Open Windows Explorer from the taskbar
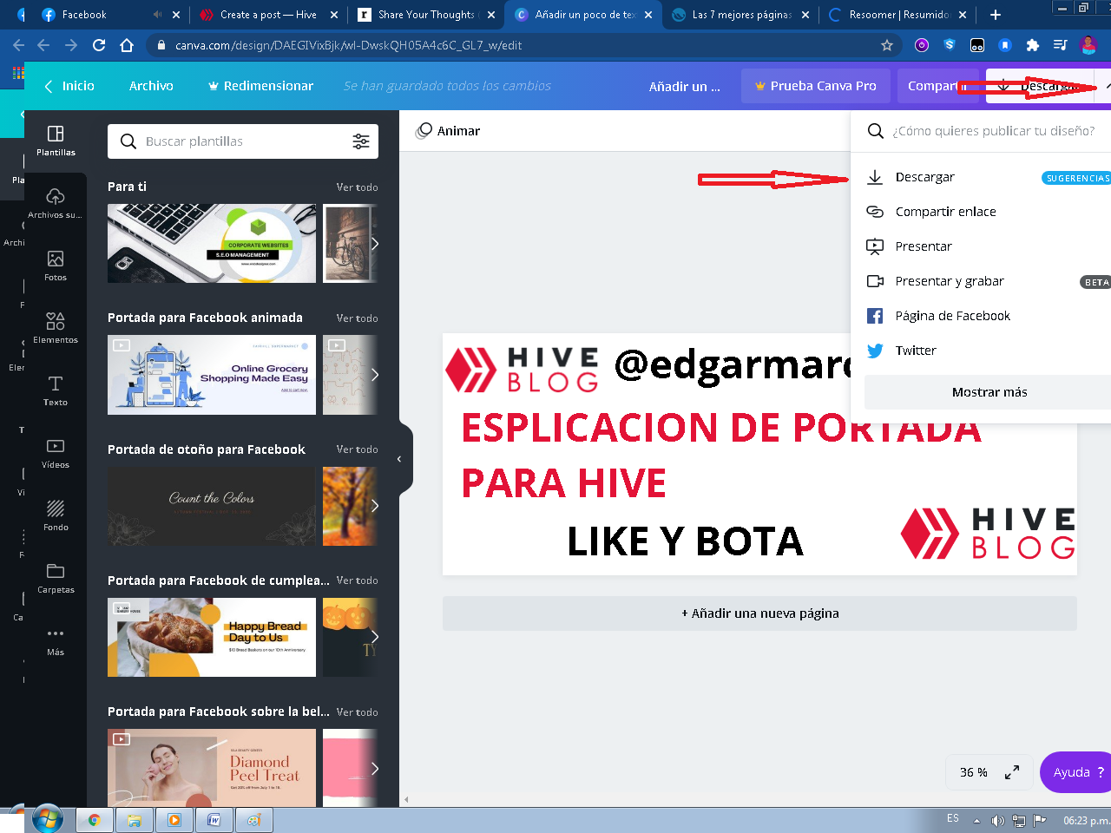This screenshot has height=833, width=1111. tap(134, 820)
